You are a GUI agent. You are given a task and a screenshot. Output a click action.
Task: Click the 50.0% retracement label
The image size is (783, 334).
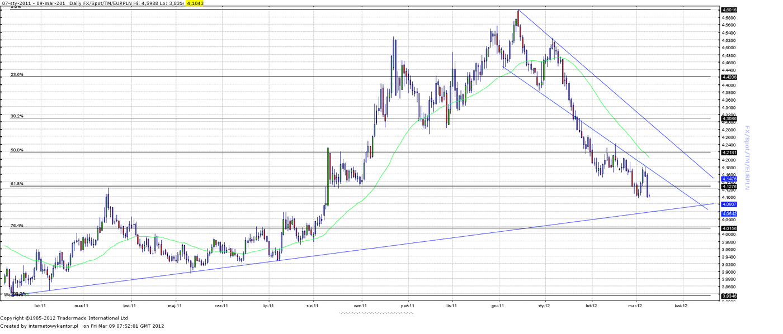[x=17, y=150]
